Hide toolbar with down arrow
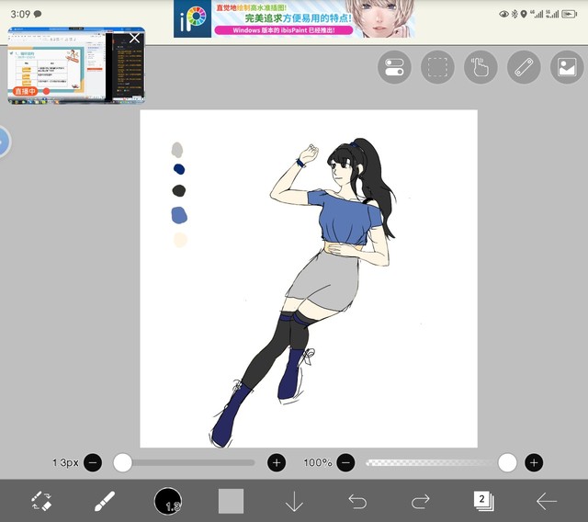 294,501
